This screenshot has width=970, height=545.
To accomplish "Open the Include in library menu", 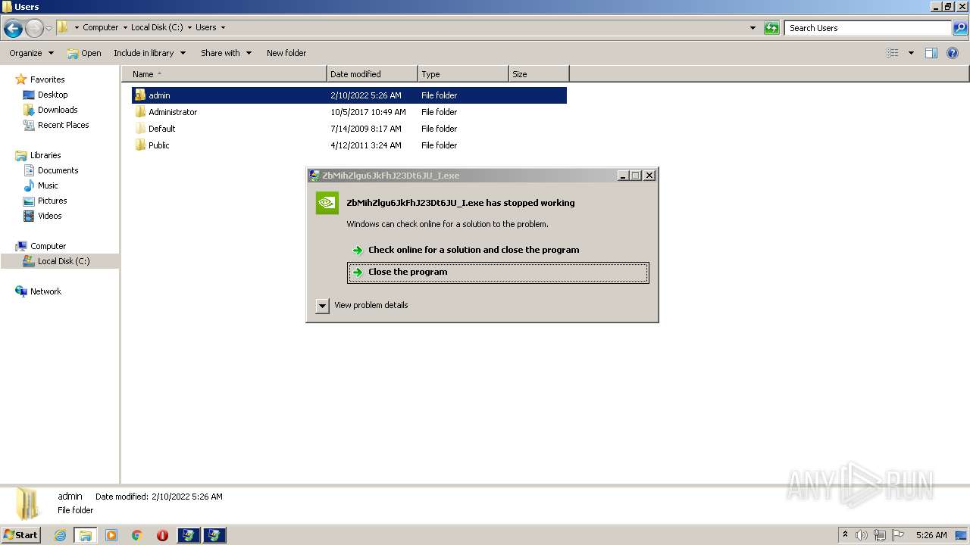I will click(149, 53).
